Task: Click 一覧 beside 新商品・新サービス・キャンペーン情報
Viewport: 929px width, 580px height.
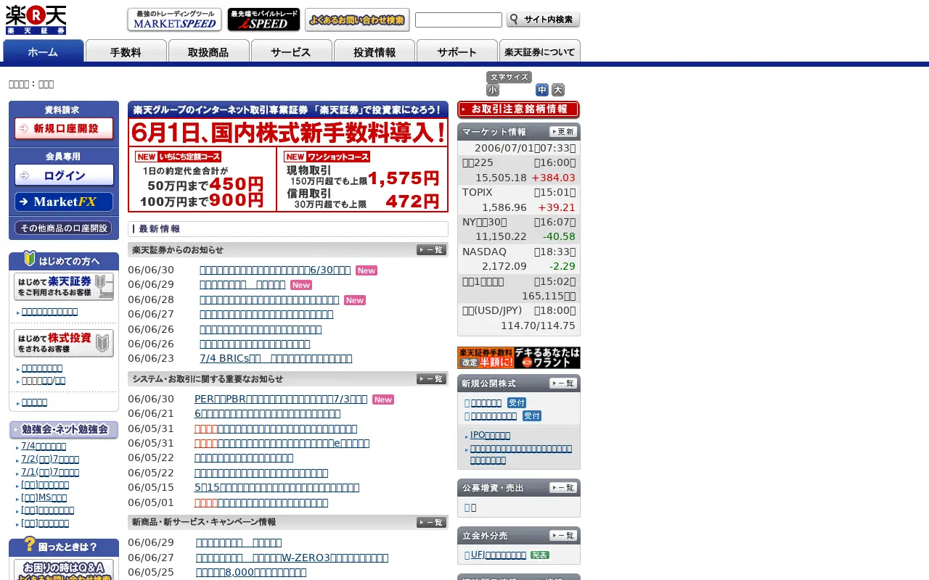Action: tap(431, 523)
